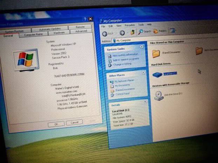This screenshot has width=218, height=163.
Task: Select the DVD-RW Drive (D:) icon
Action: point(159,95)
